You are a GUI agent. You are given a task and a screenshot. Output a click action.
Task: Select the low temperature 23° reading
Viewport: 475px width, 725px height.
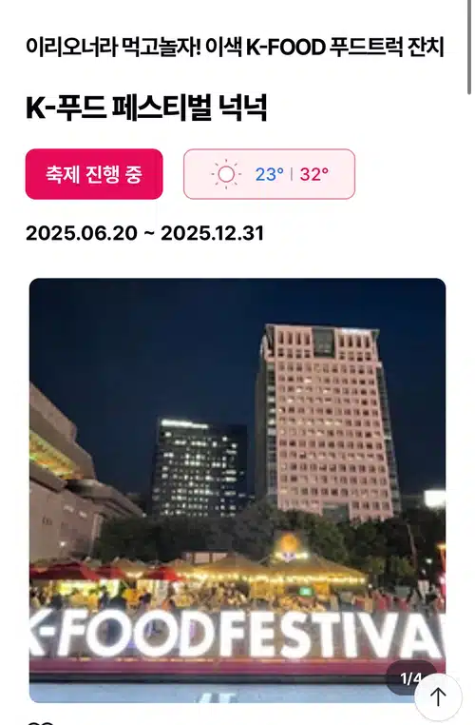[269, 174]
